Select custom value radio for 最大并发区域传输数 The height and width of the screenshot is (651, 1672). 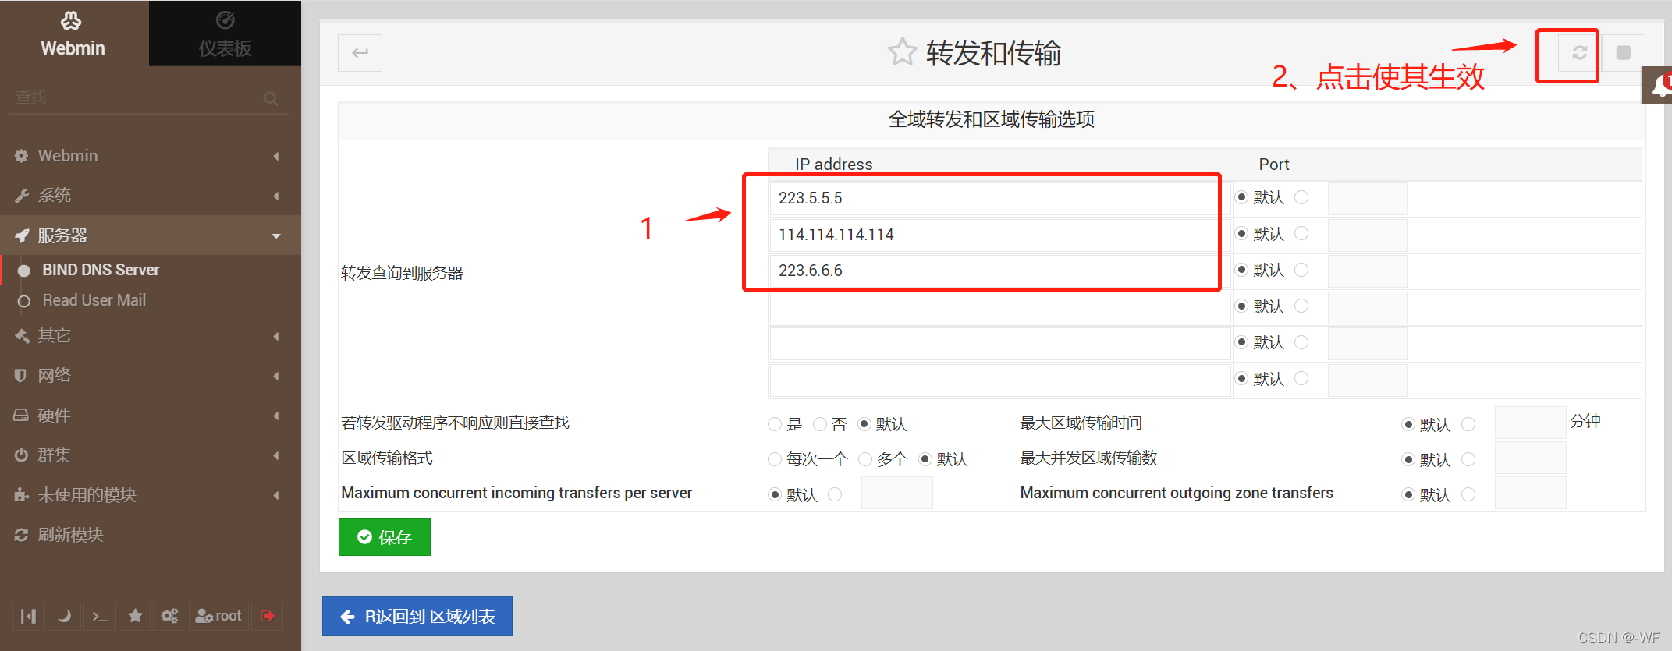(1468, 459)
